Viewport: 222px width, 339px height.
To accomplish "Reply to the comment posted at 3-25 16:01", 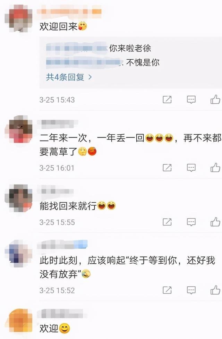I will (x=191, y=168).
